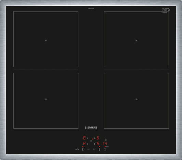
Task: Tap the right flex zone selector icon
Action: pyautogui.click(x=99, y=149)
